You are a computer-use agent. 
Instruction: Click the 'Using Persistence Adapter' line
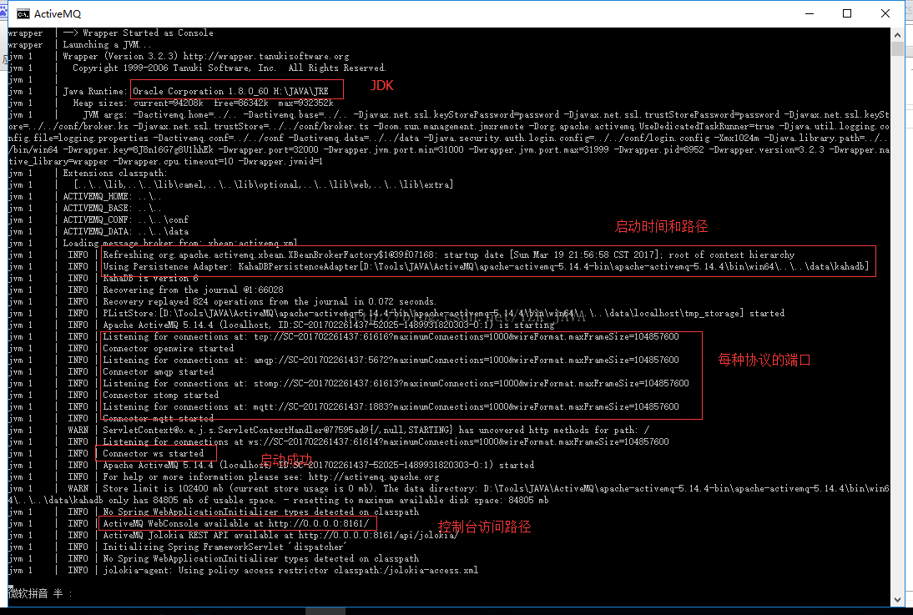[486, 266]
